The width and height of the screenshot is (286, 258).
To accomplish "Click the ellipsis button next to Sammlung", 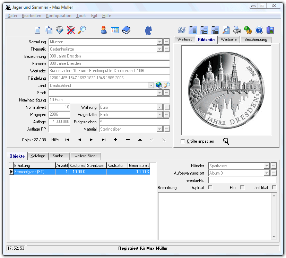I will coord(166,42).
